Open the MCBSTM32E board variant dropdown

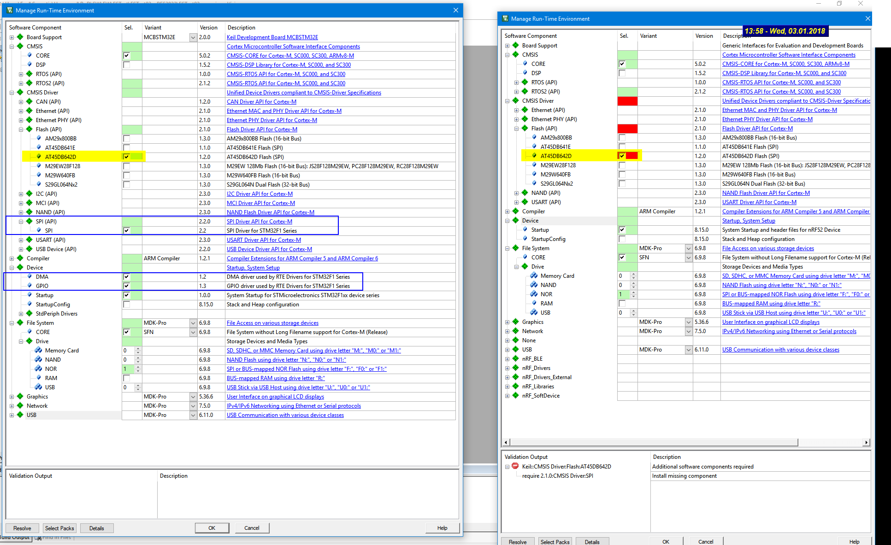pyautogui.click(x=192, y=37)
